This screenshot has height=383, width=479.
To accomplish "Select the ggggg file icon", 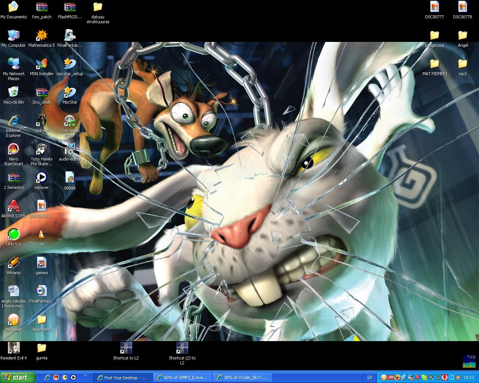I will tap(70, 181).
